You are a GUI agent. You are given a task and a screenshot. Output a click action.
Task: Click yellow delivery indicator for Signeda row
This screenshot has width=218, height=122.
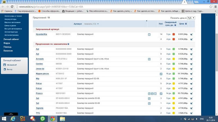click(174, 108)
